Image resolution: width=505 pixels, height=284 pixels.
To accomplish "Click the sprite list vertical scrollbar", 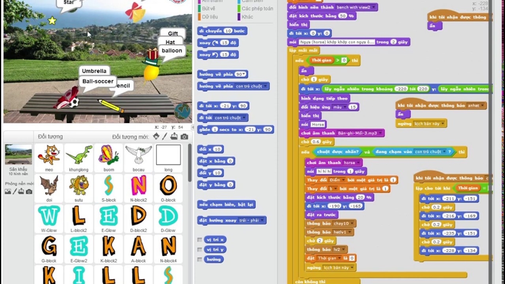I will pos(189,163).
